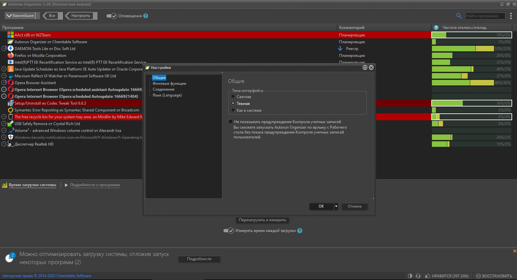Click the ВОССТАНОВИТЬ restore button
Viewport: 517px width, 280px height.
pos(494,276)
